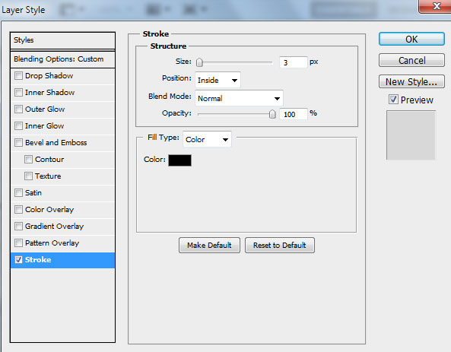451x352 pixels.
Task: Tick the Inner Glow checkbox
Action: pyautogui.click(x=19, y=125)
